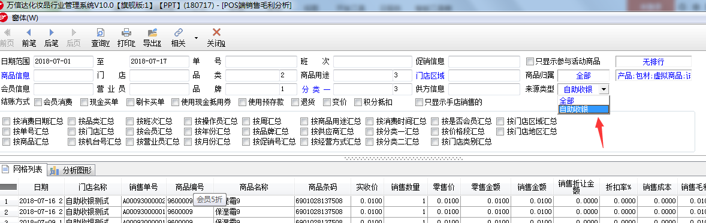Click the grid corner select-all button
This screenshot has height=223, width=706.
tap(8, 187)
